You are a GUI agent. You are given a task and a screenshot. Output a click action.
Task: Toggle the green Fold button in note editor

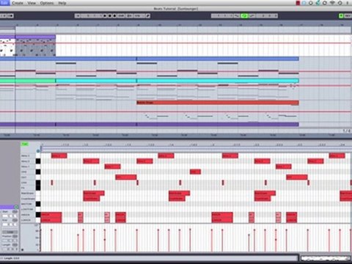[x=25, y=144]
